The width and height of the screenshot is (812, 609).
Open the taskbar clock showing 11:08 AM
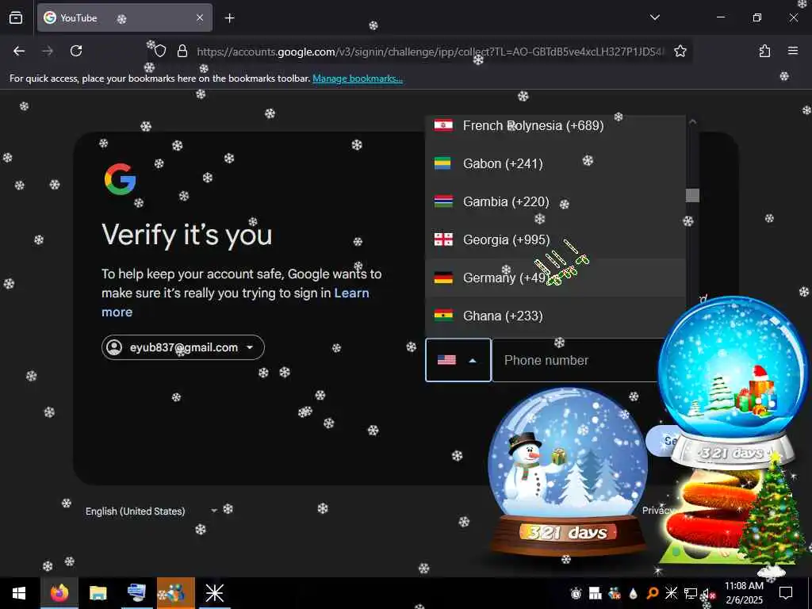point(744,593)
